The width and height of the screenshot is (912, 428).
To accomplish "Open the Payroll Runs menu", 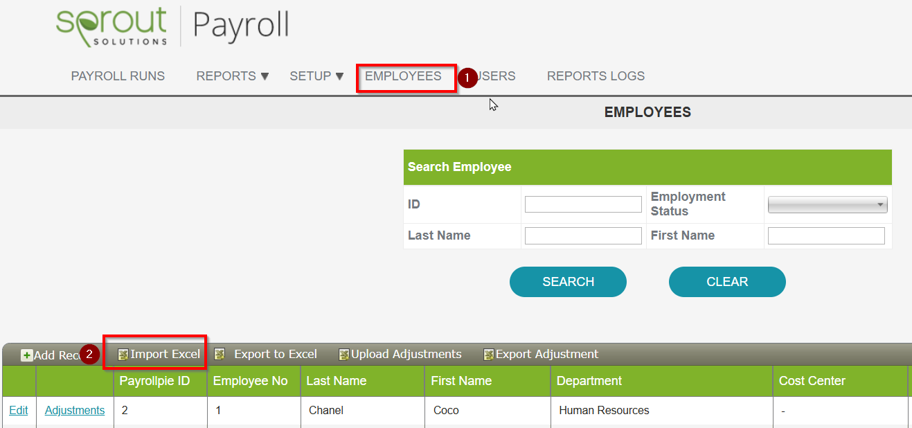I will pos(118,76).
